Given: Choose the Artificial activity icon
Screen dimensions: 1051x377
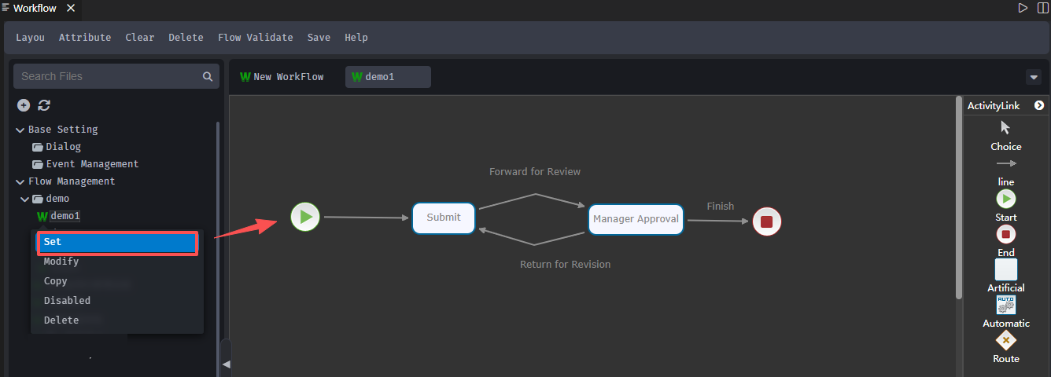Looking at the screenshot, I should [x=1006, y=269].
